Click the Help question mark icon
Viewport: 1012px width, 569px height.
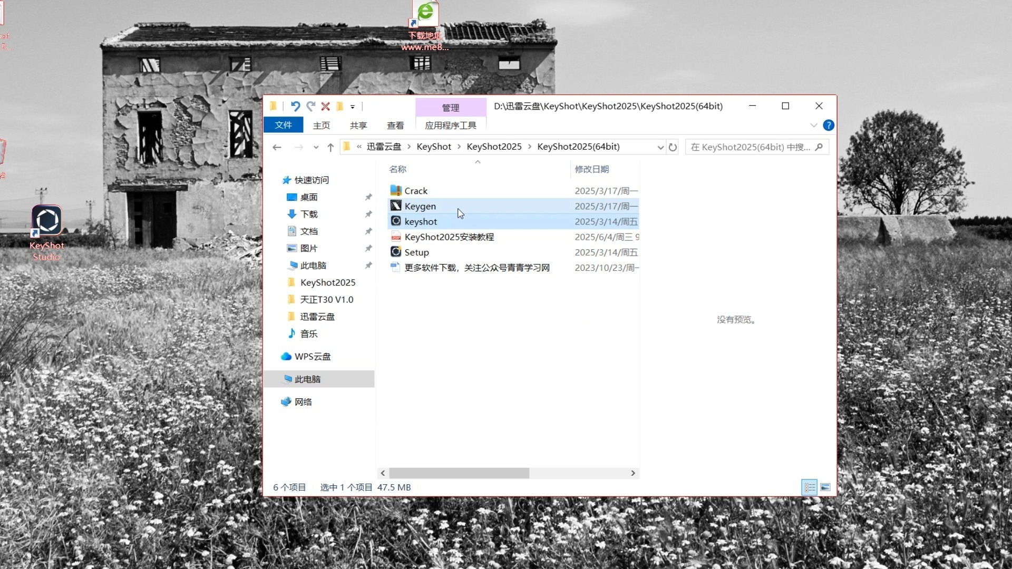click(x=829, y=125)
